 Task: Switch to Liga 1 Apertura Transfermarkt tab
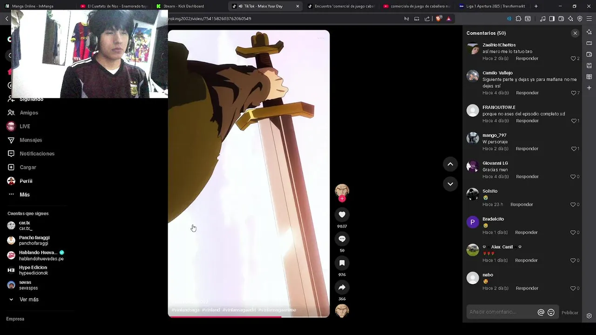[492, 6]
